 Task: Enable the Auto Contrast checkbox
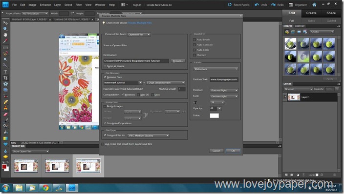point(194,45)
